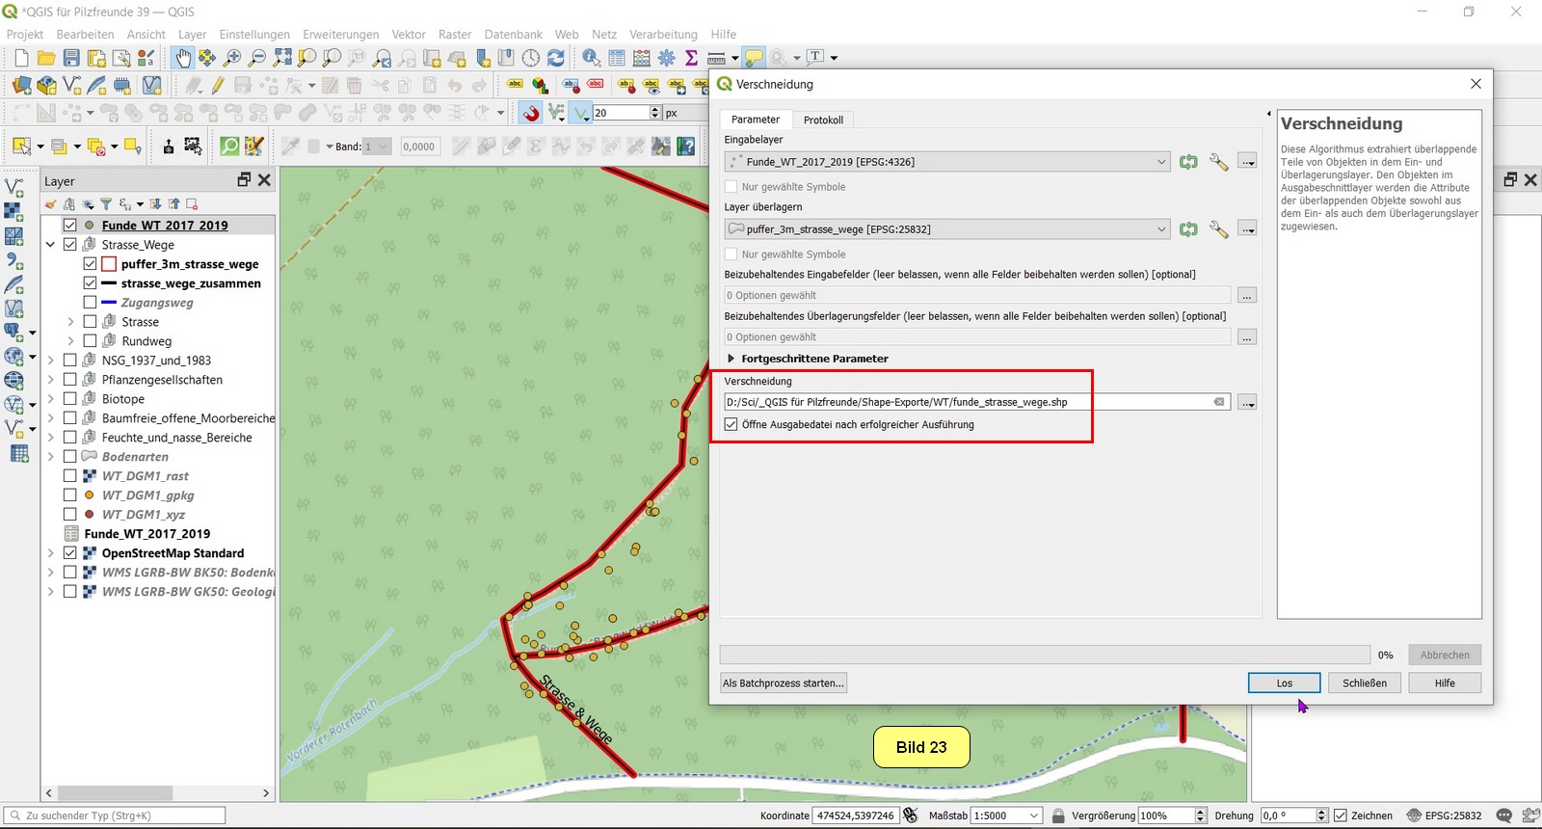Toggle 'Öffne Ausgabedatei nach erfolgreicher Ausführung' checkbox
Image resolution: width=1542 pixels, height=829 pixels.
click(731, 425)
